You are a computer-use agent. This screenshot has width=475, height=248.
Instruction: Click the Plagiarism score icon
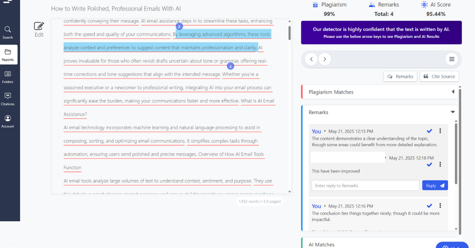(315, 5)
